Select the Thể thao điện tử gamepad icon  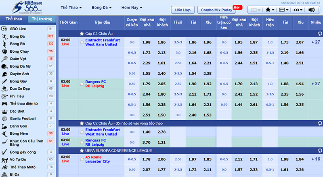point(4,104)
